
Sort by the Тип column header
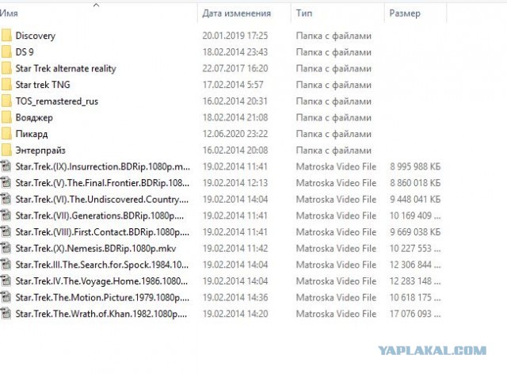(304, 13)
